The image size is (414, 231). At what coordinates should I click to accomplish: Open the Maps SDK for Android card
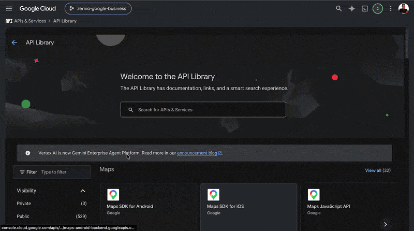tap(149, 207)
